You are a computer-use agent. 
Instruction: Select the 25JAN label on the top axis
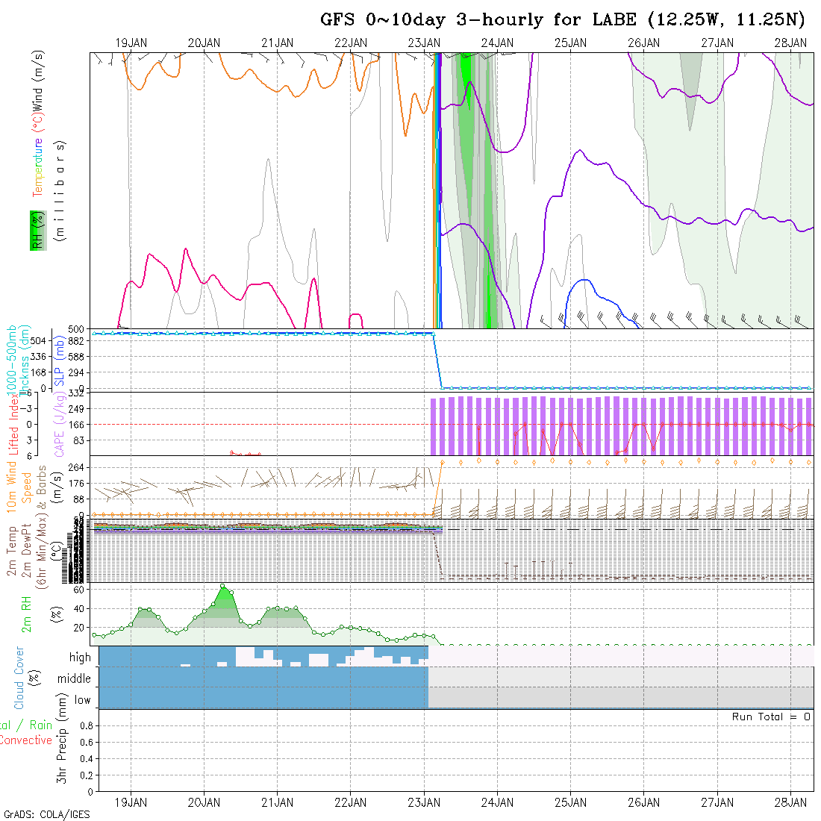pyautogui.click(x=571, y=43)
